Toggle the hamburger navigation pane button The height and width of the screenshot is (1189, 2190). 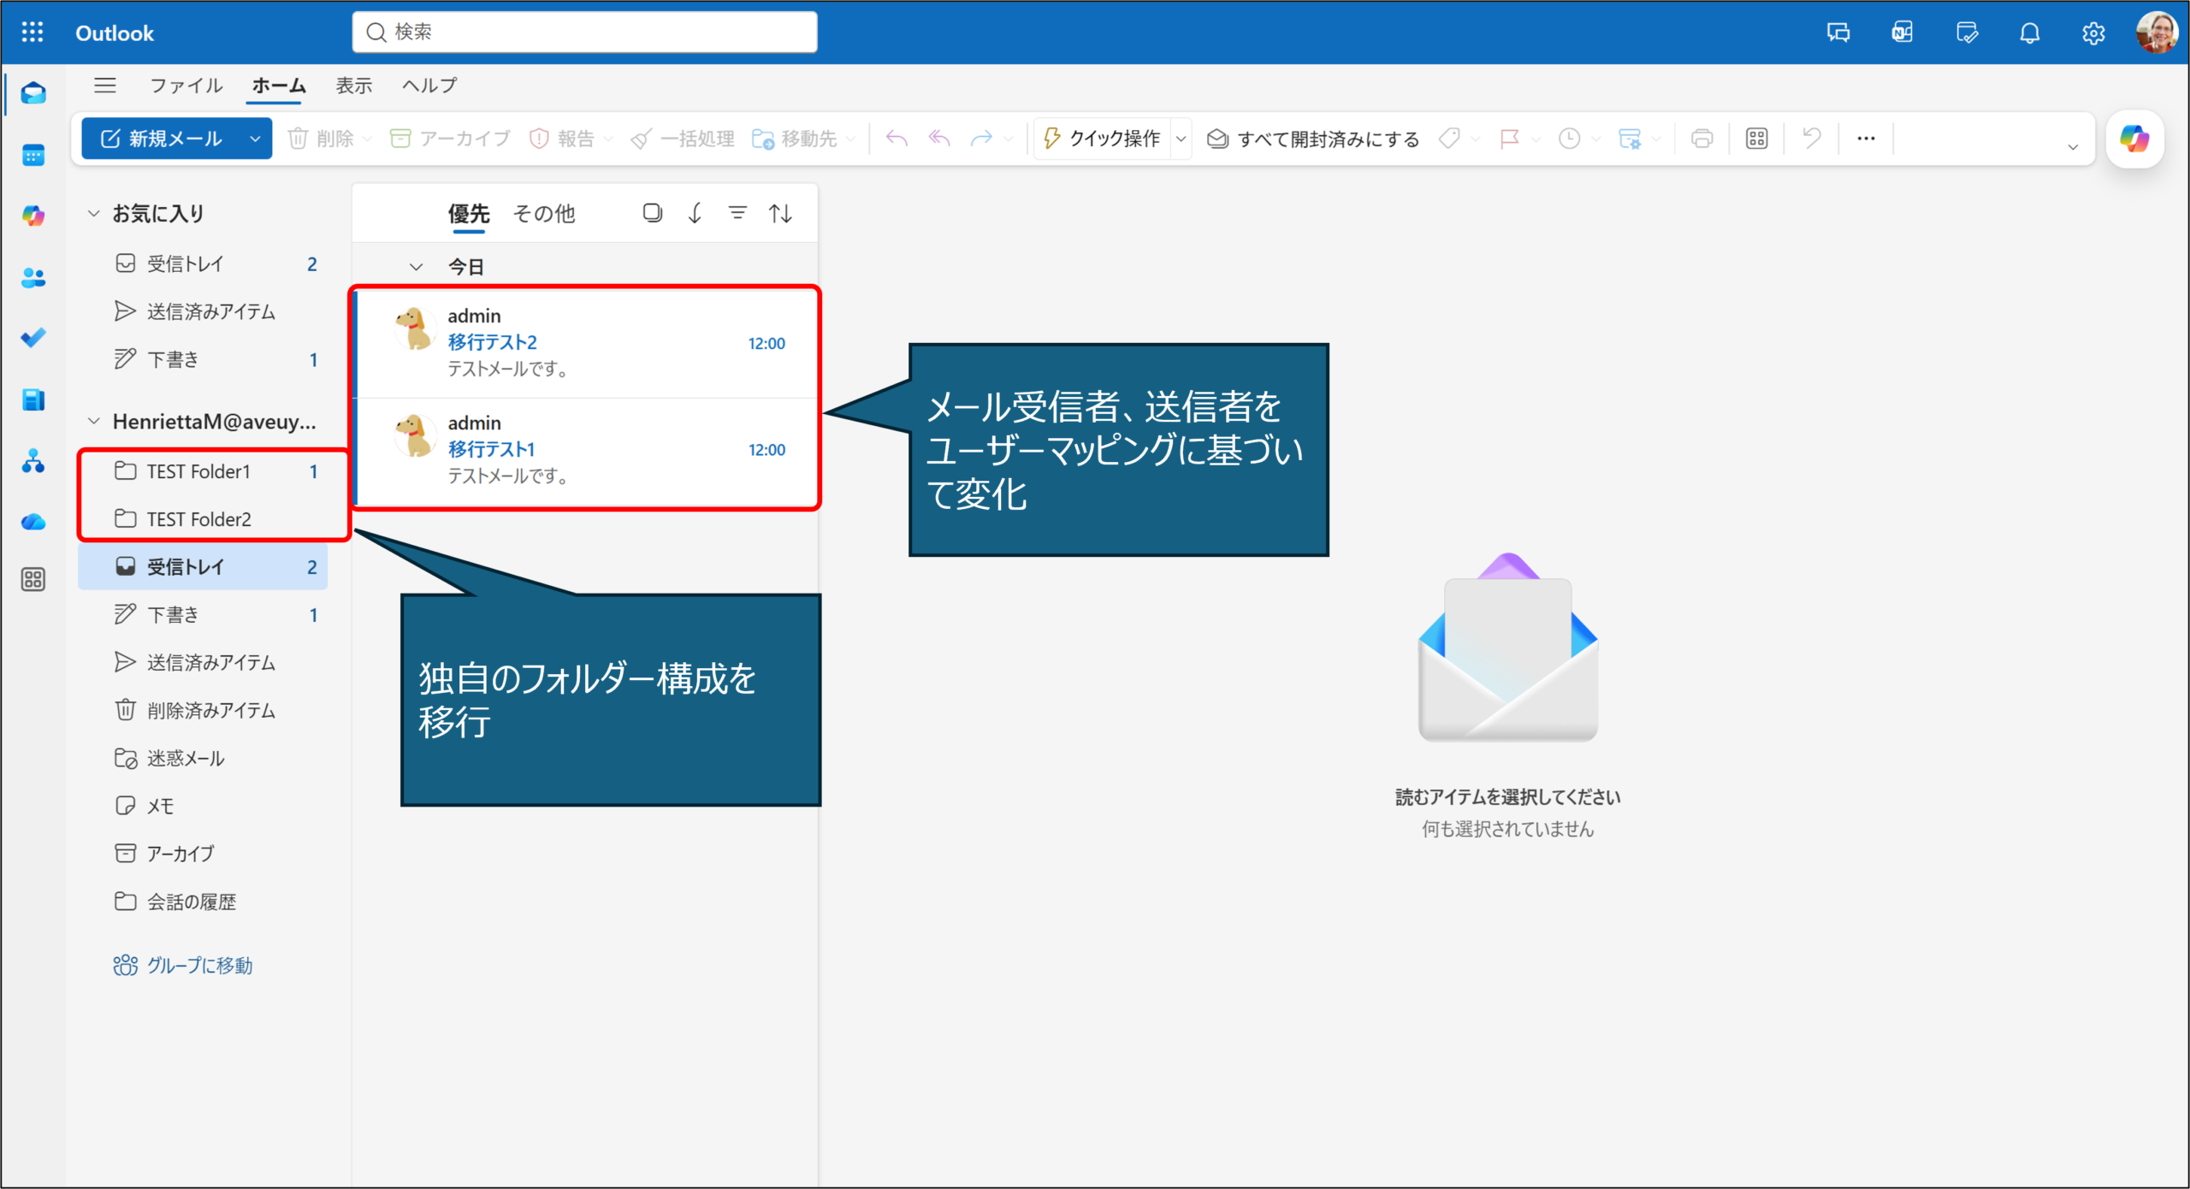(105, 86)
